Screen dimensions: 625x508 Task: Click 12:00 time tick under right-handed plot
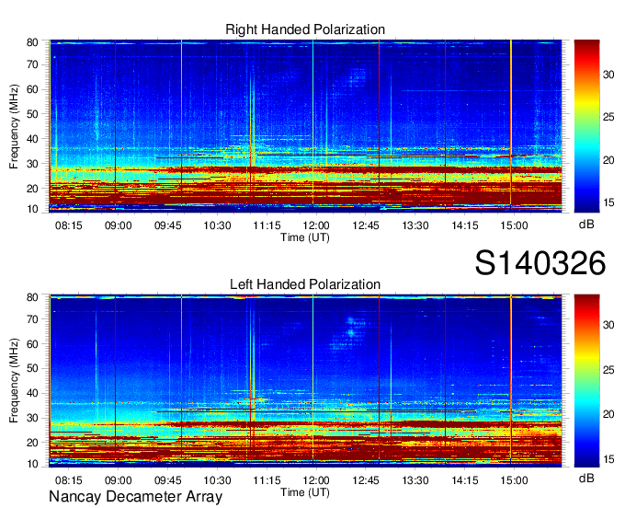click(x=316, y=225)
